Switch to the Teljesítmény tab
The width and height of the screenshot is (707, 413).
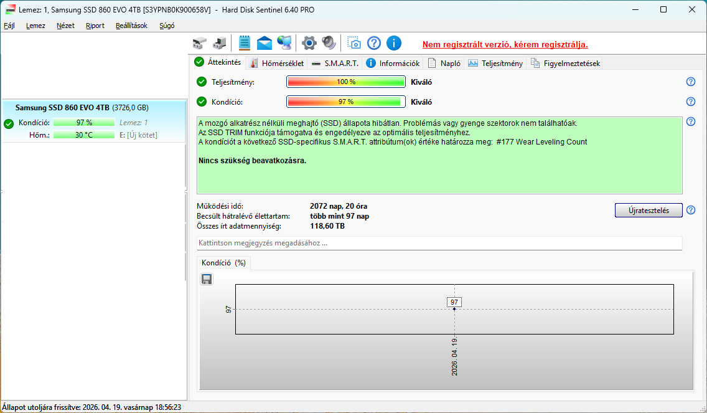(x=495, y=63)
